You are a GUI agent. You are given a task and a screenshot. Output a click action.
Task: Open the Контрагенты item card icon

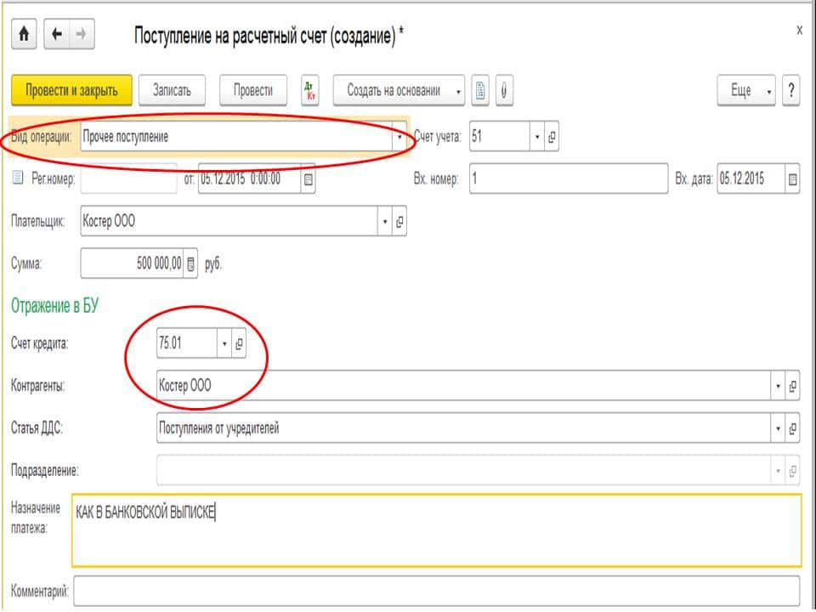792,386
